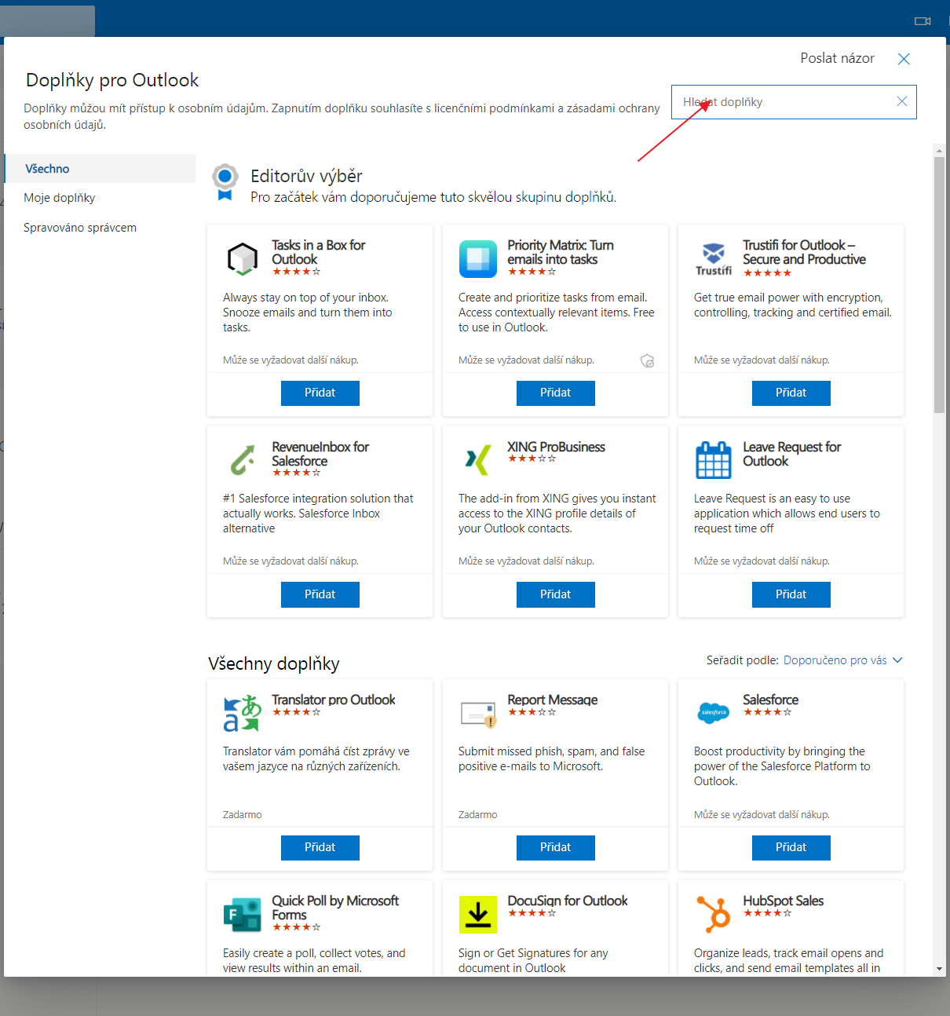Click the Salesforce cloud icon
This screenshot has width=950, height=1016.
tap(714, 712)
